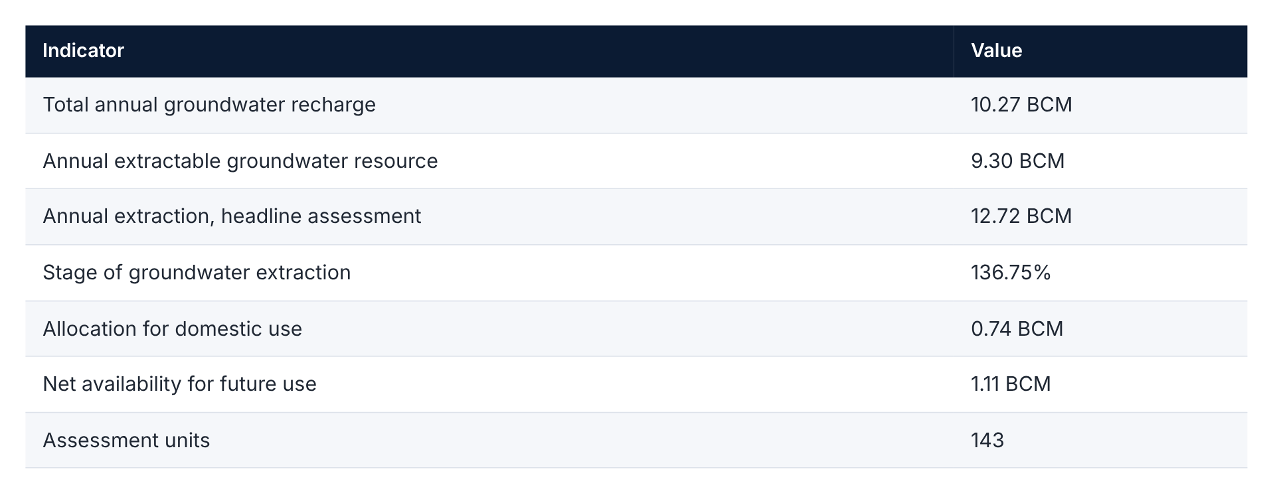
Task: Click 'Annual extractable groundwater resource' label
Action: (240, 161)
